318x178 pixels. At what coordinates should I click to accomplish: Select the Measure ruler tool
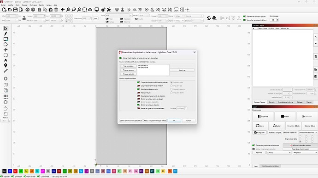[x=6, y=71]
